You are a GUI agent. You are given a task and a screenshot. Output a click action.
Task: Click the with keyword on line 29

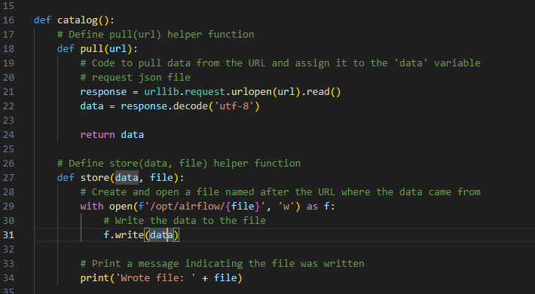pyautogui.click(x=92, y=207)
